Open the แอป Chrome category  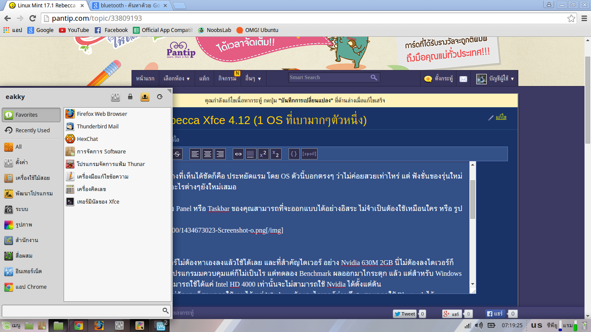[31, 287]
